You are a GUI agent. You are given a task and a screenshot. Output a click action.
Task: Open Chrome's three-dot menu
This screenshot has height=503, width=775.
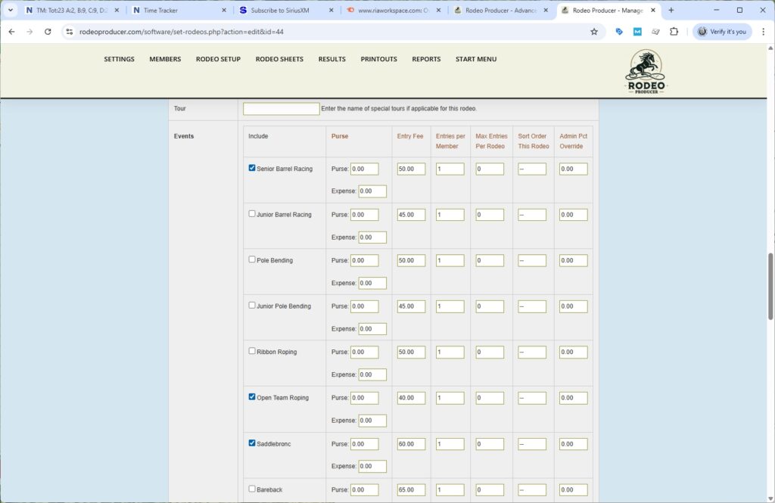tap(763, 32)
